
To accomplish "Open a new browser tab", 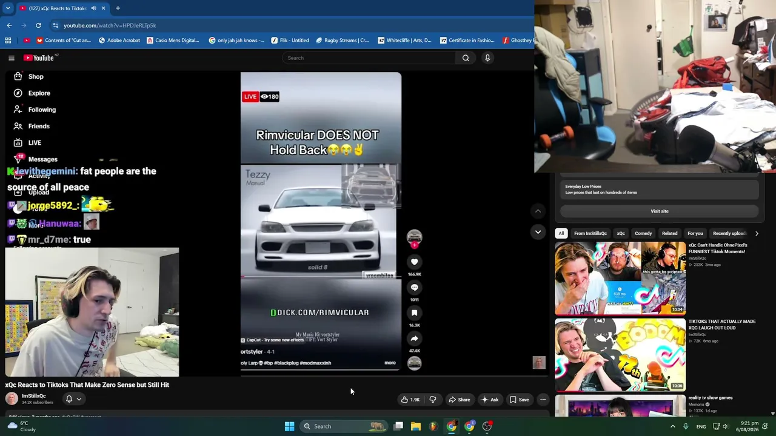I will click(118, 8).
